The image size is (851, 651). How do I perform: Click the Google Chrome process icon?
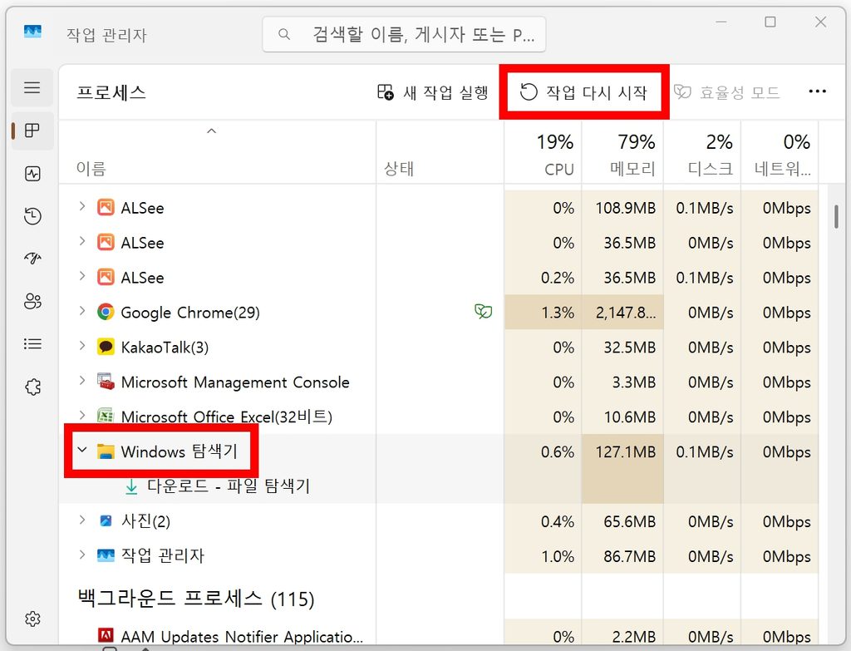click(106, 312)
